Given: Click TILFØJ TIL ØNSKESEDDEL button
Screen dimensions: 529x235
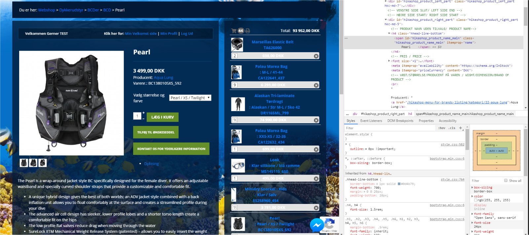Looking at the screenshot, I should (156, 132).
